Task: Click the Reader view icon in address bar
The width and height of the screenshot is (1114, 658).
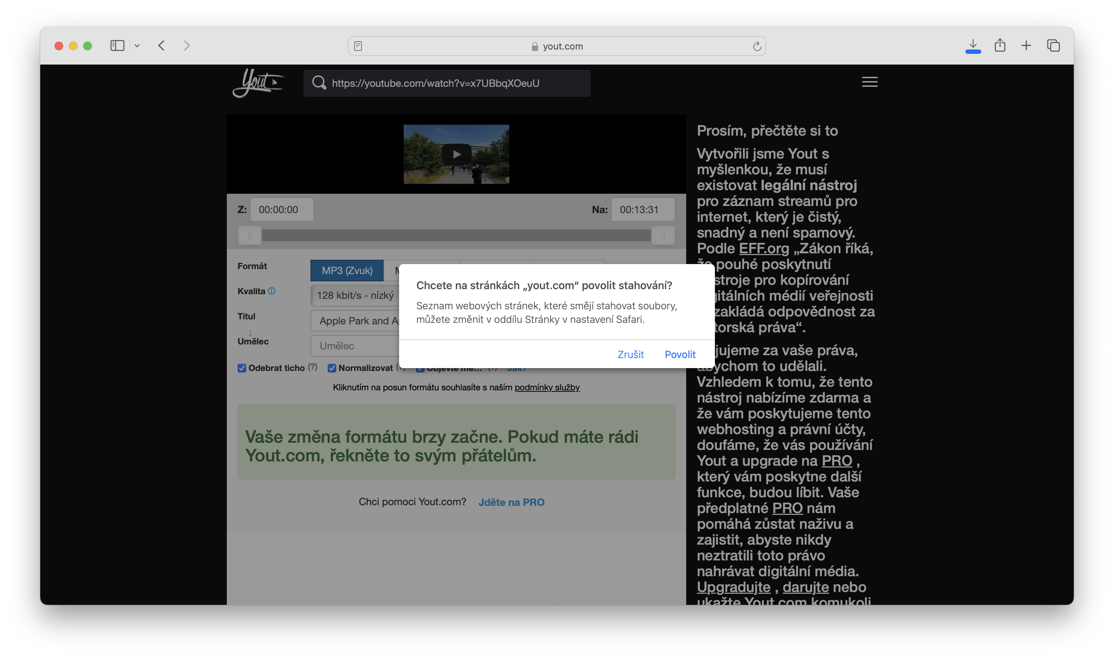Action: tap(358, 46)
